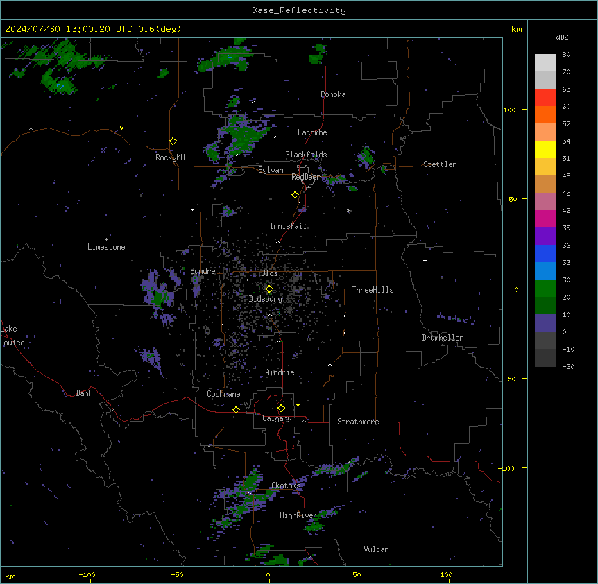Click the -100 tick on the bottom axis
Screen dimensions: 598x584
click(87, 574)
